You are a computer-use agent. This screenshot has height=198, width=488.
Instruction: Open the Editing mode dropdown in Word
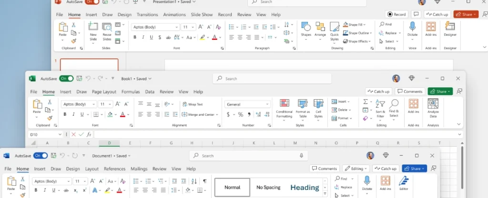tap(356, 169)
